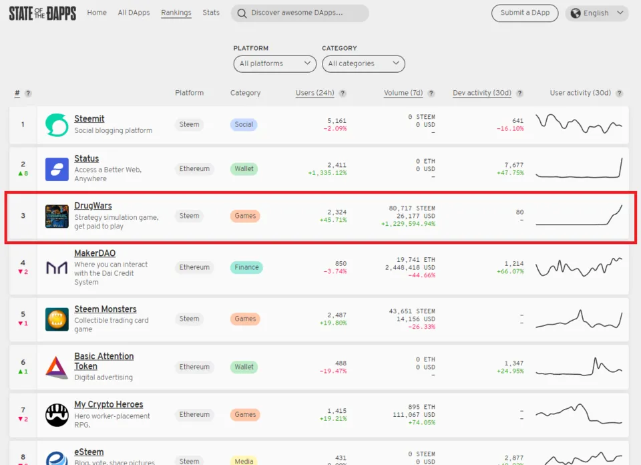Go to the Home page
Screen dimensions: 641x465
click(97, 13)
